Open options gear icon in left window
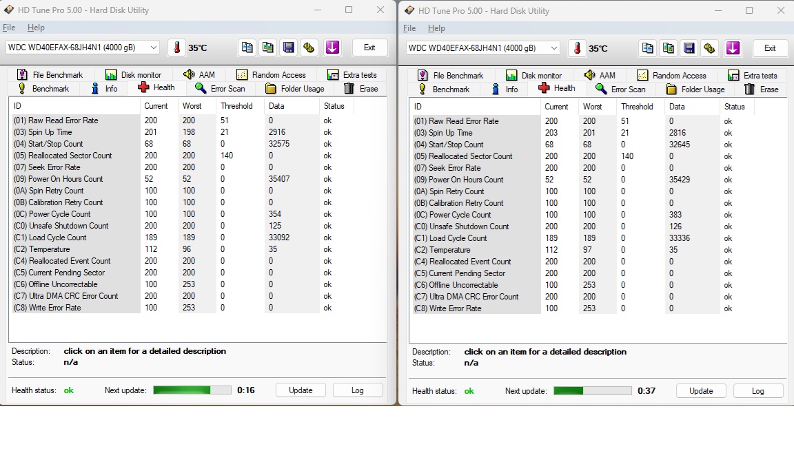 pos(309,48)
